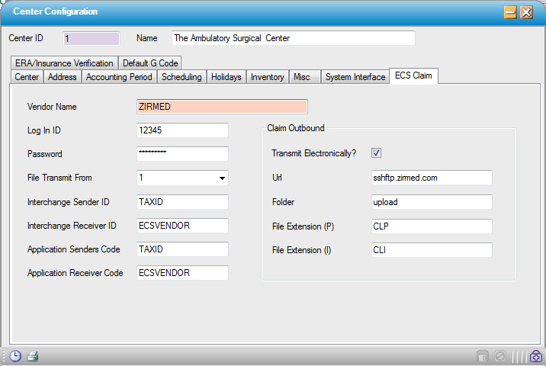The height and width of the screenshot is (366, 546).
Task: Click into the Password field
Action: (x=182, y=154)
